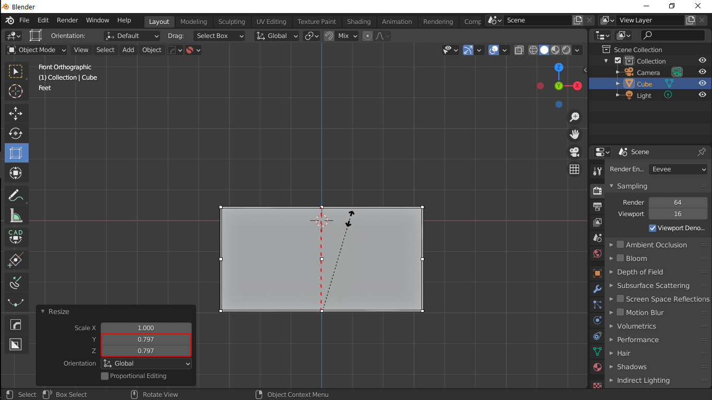712x400 pixels.
Task: Expand the Depth of Field panel
Action: (x=640, y=272)
